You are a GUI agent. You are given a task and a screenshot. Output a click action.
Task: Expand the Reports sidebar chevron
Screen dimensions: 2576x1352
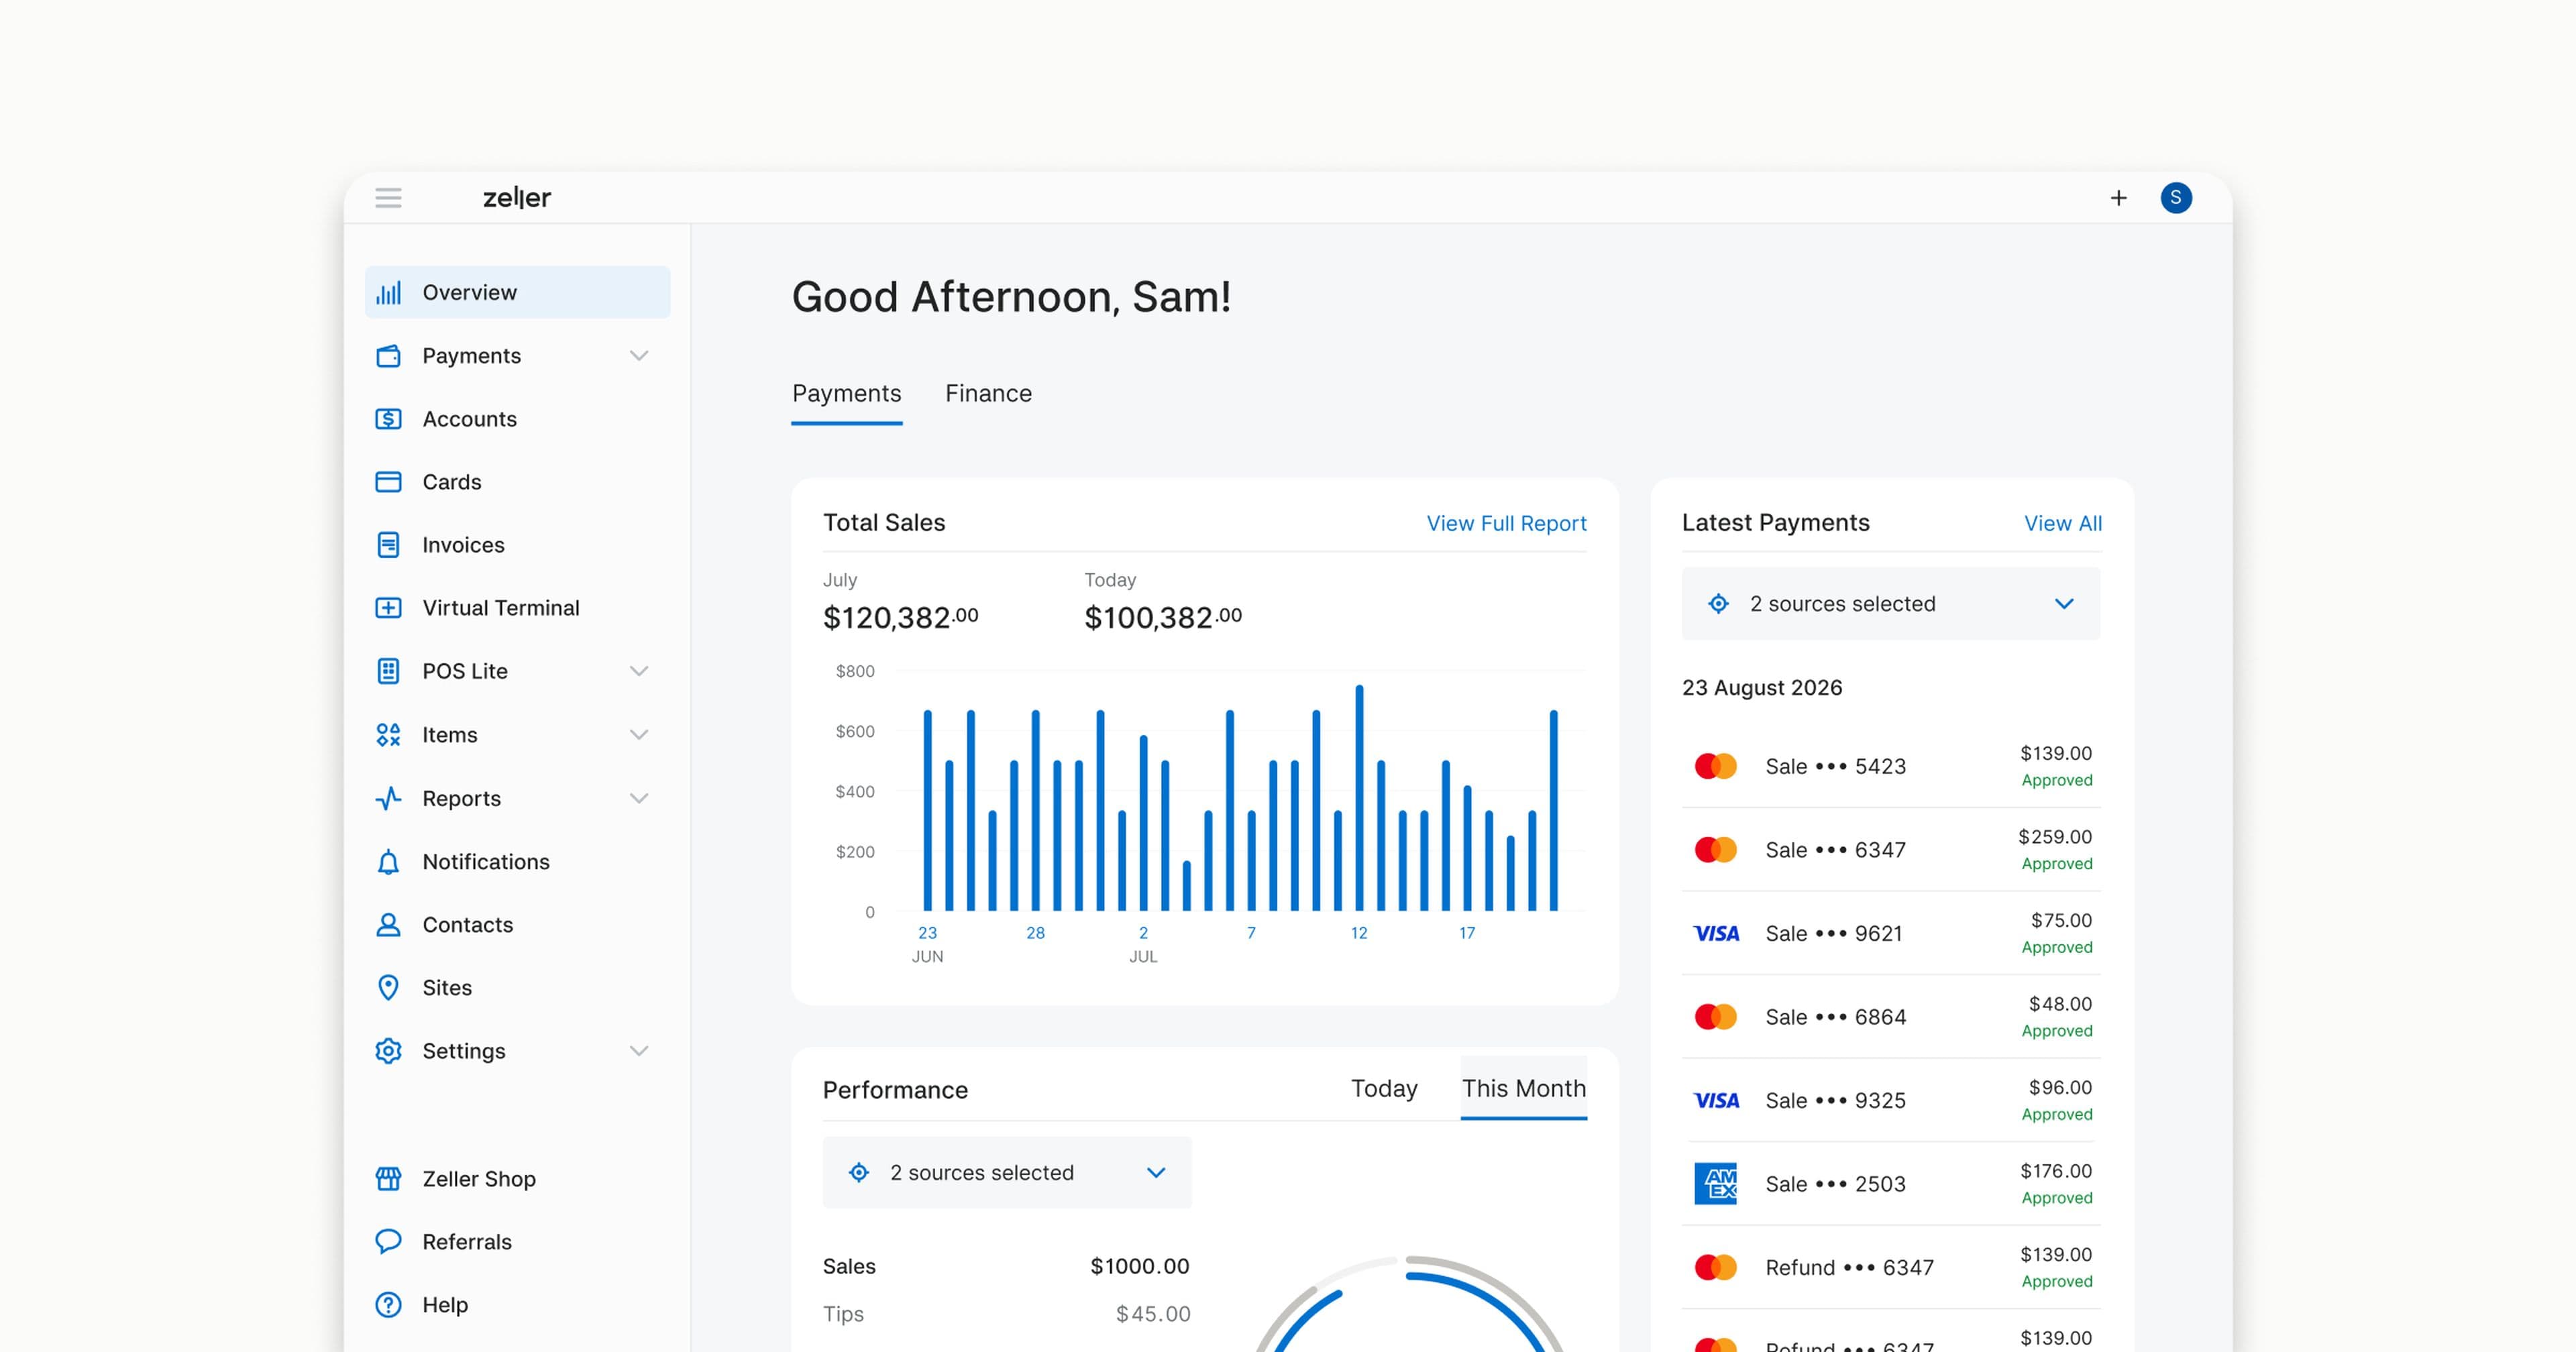click(x=639, y=798)
